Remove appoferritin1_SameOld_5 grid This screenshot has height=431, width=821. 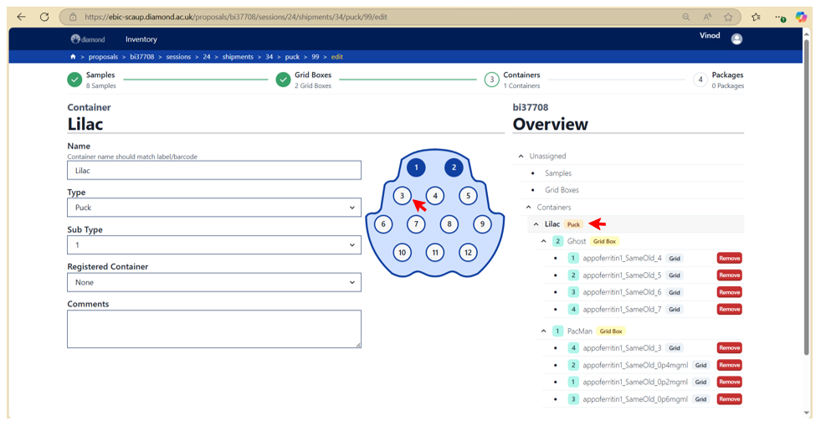coord(730,275)
